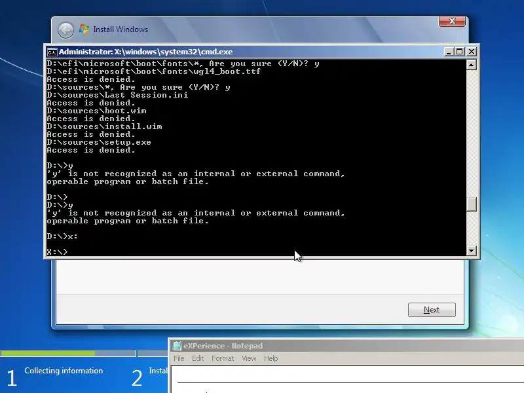
Task: Click the green setup progress bar
Action: (x=47, y=353)
